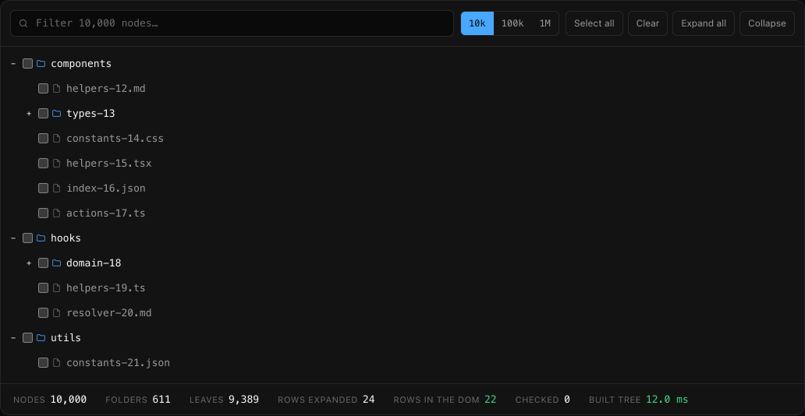This screenshot has width=805, height=416.
Task: Check the index-16.json checkbox
Action: [x=43, y=189]
